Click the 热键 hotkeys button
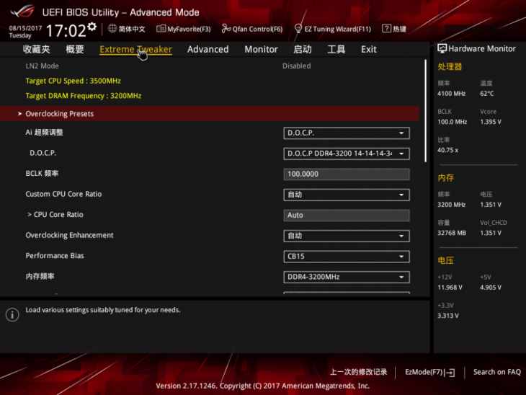526x395 pixels. 395,29
